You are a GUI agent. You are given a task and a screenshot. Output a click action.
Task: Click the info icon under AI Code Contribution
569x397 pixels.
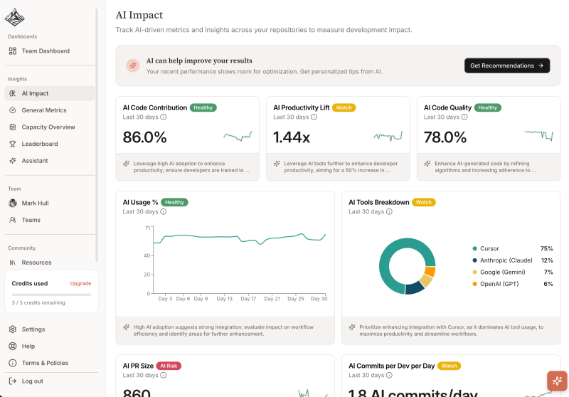click(x=164, y=117)
